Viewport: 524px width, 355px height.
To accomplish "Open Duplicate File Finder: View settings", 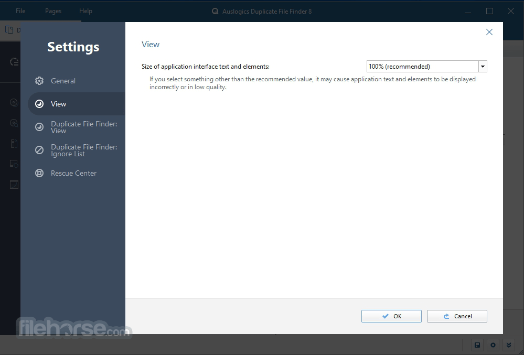I will click(76, 127).
